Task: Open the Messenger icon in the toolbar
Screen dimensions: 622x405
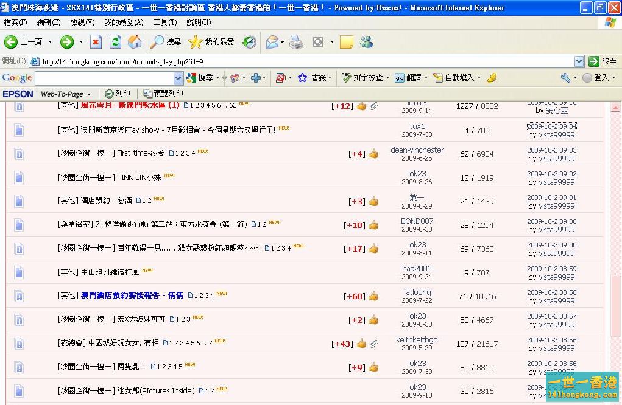Action: [x=366, y=42]
